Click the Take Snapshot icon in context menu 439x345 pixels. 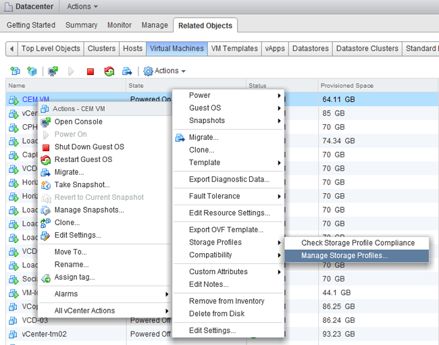[x=46, y=185]
